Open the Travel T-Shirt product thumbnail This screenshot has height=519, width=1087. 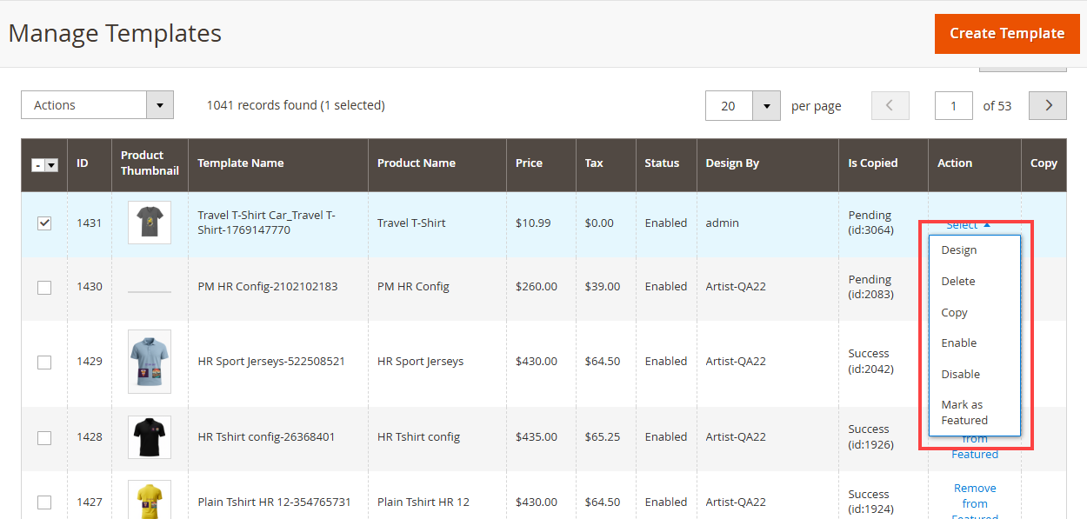pyautogui.click(x=150, y=223)
